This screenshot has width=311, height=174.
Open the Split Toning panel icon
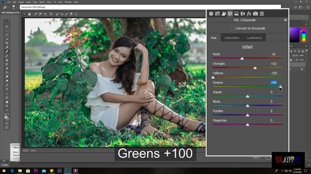point(237,14)
